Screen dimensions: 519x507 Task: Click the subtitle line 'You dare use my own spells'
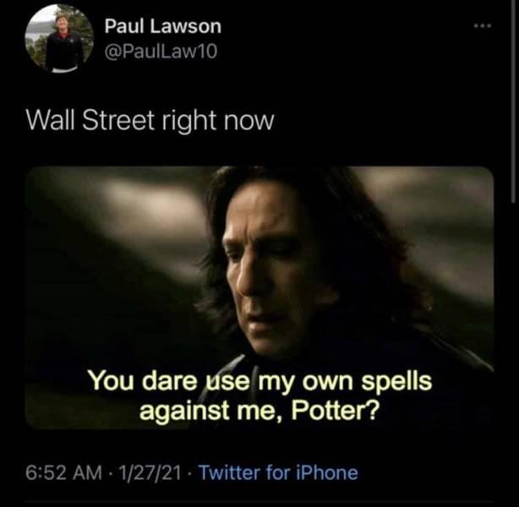pyautogui.click(x=260, y=381)
